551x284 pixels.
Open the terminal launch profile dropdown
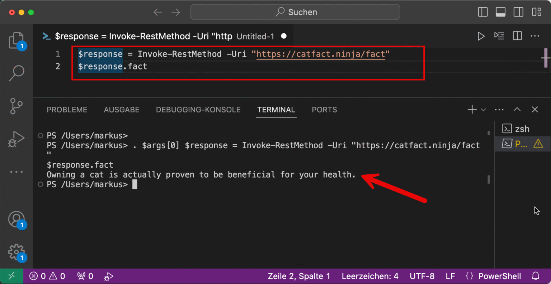click(x=483, y=109)
